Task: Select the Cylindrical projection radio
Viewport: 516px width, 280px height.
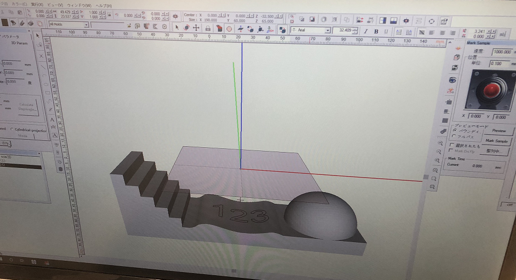Action: pyautogui.click(x=12, y=129)
